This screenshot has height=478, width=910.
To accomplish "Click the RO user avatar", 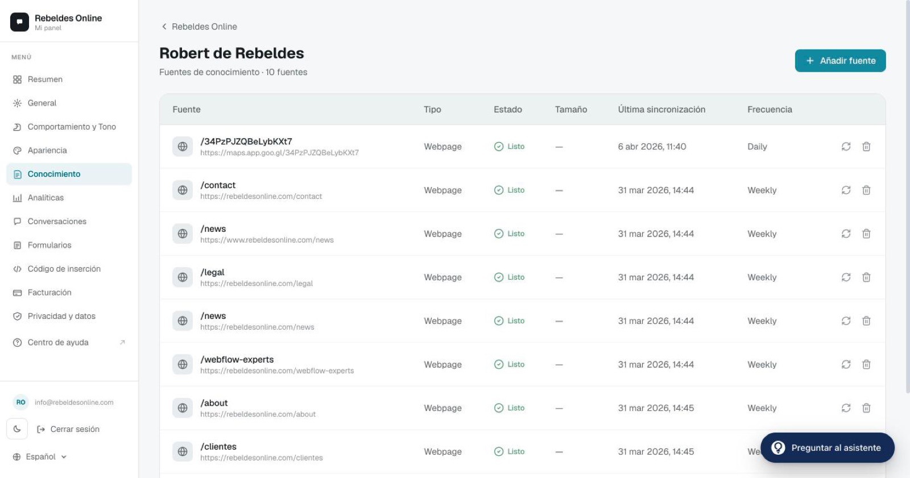I will [x=20, y=402].
